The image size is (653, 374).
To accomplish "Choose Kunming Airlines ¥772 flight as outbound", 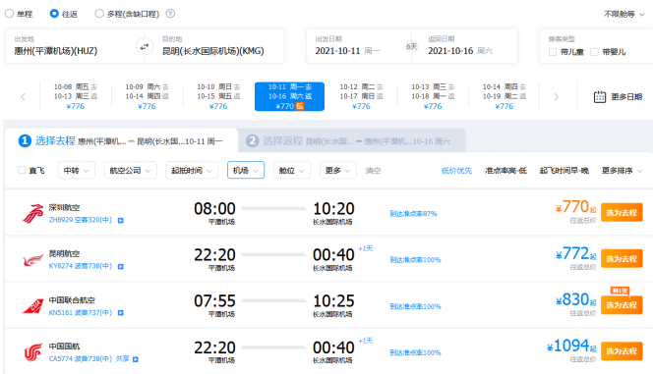I will 622,259.
